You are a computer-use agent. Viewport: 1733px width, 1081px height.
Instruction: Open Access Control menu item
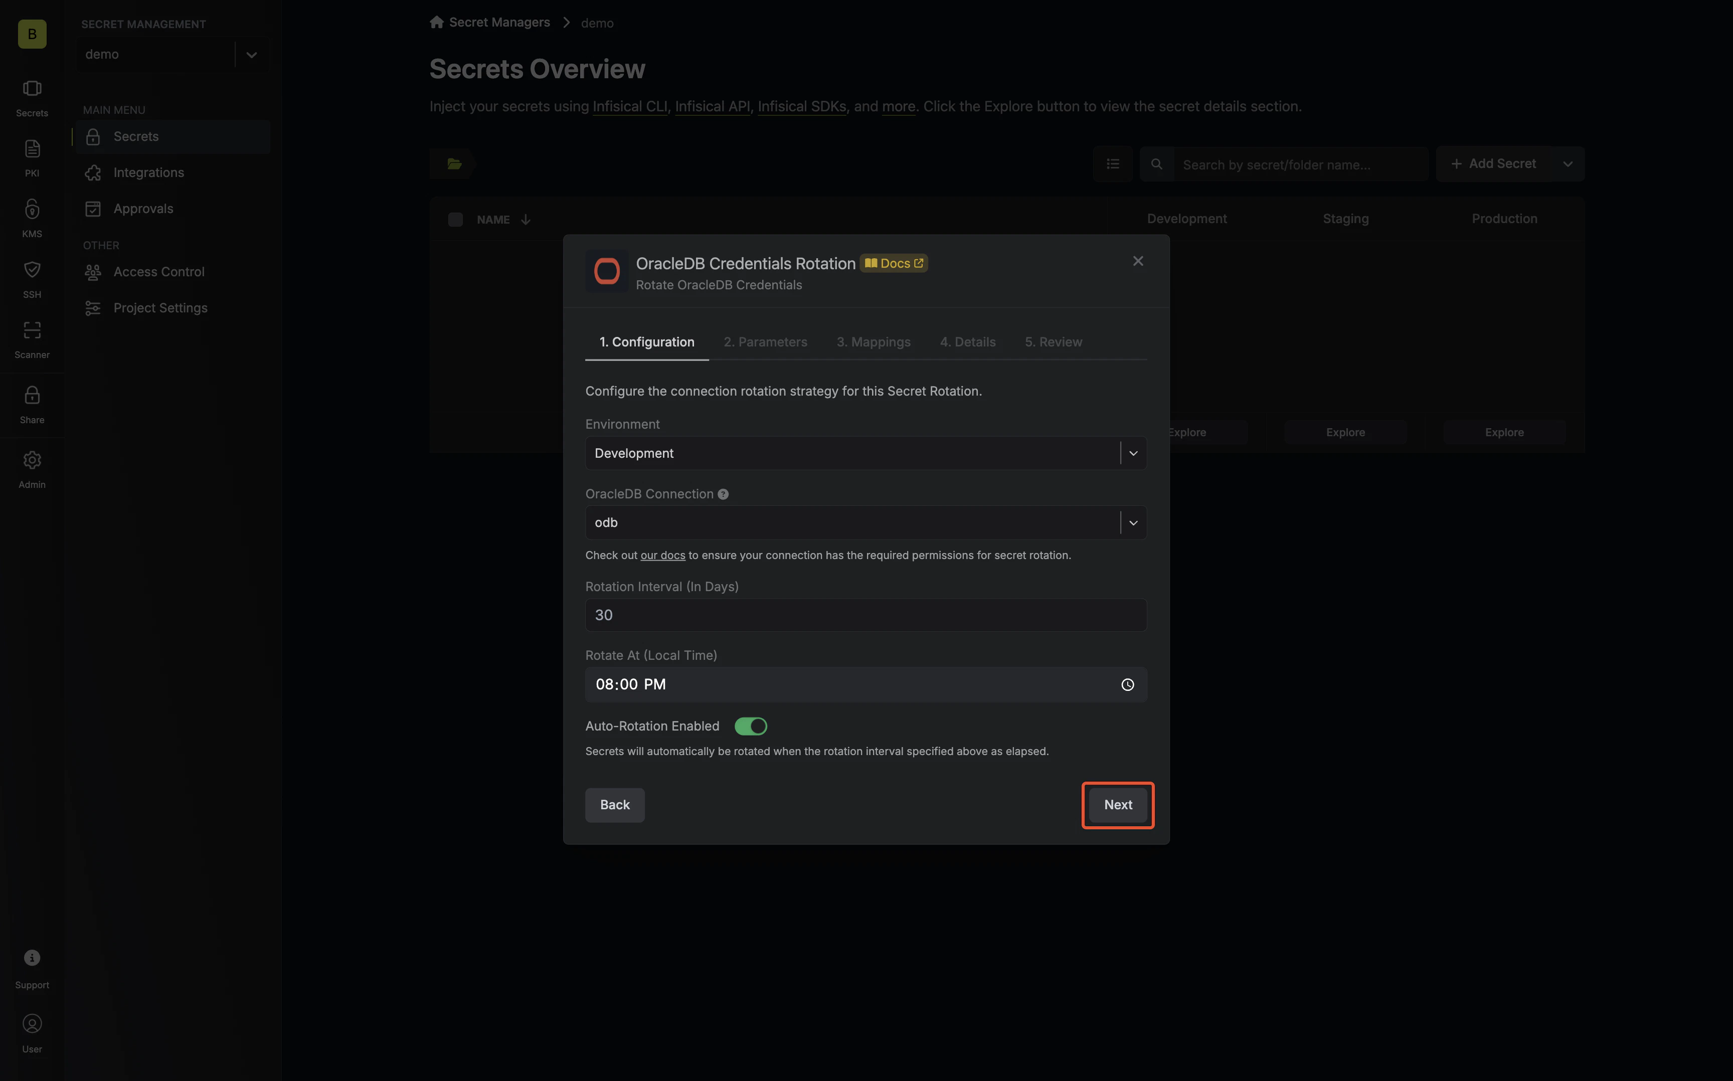[172, 272]
